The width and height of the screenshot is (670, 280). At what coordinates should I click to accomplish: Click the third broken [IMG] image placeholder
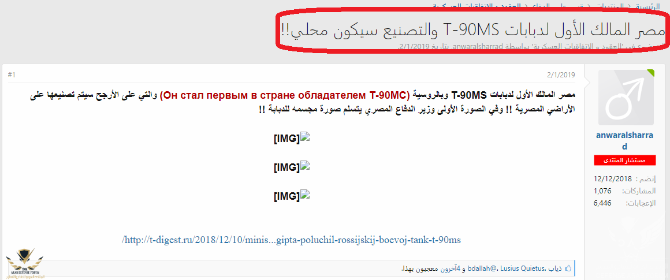(292, 196)
